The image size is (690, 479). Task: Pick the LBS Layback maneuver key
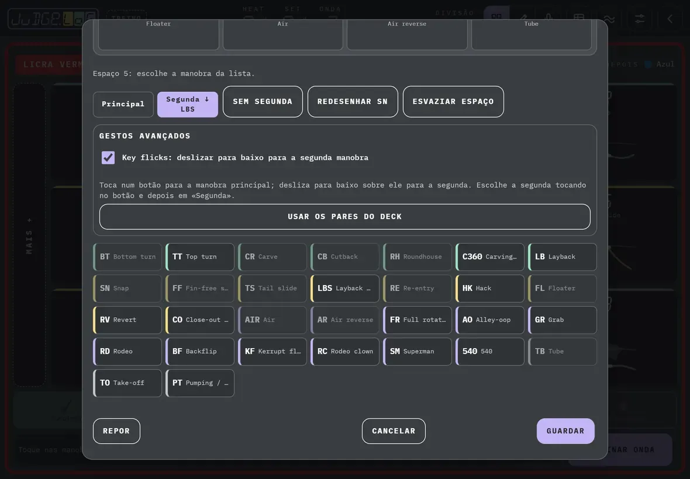[344, 289]
